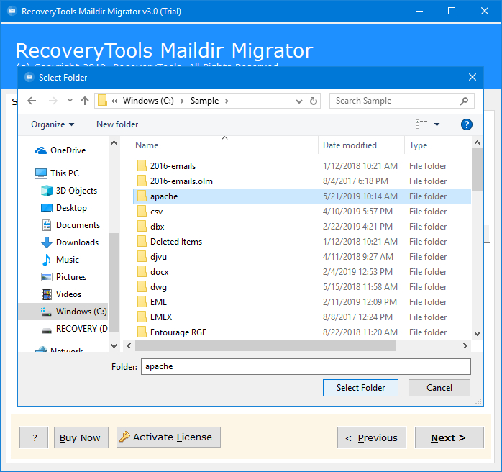Click the 2016-emails folder icon
Image resolution: width=502 pixels, height=472 pixels.
(142, 166)
